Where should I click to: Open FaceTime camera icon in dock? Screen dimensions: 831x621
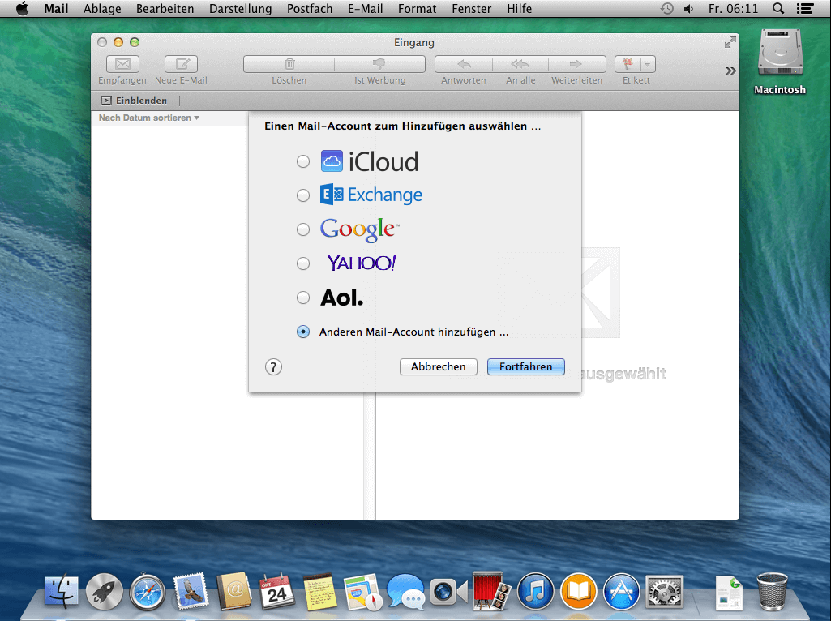click(449, 591)
